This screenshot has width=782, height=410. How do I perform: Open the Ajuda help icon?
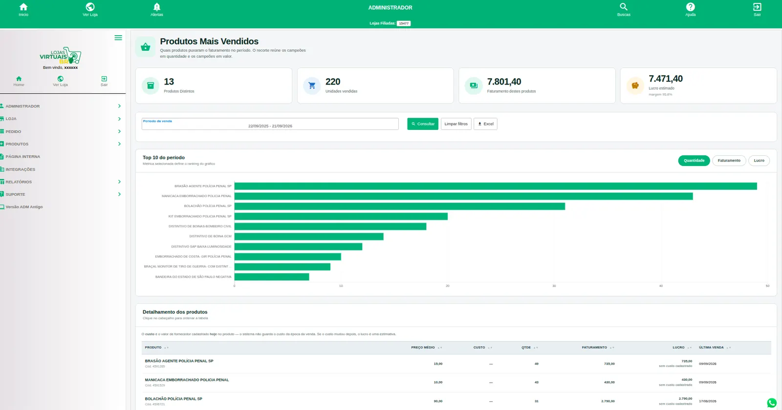[690, 9]
